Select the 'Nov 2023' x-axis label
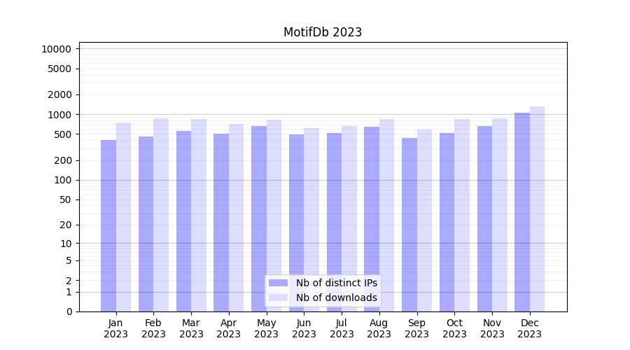630x350 pixels. (x=492, y=328)
